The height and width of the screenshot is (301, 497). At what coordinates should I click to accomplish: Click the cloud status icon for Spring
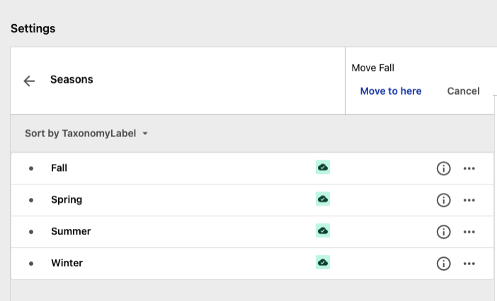click(323, 199)
